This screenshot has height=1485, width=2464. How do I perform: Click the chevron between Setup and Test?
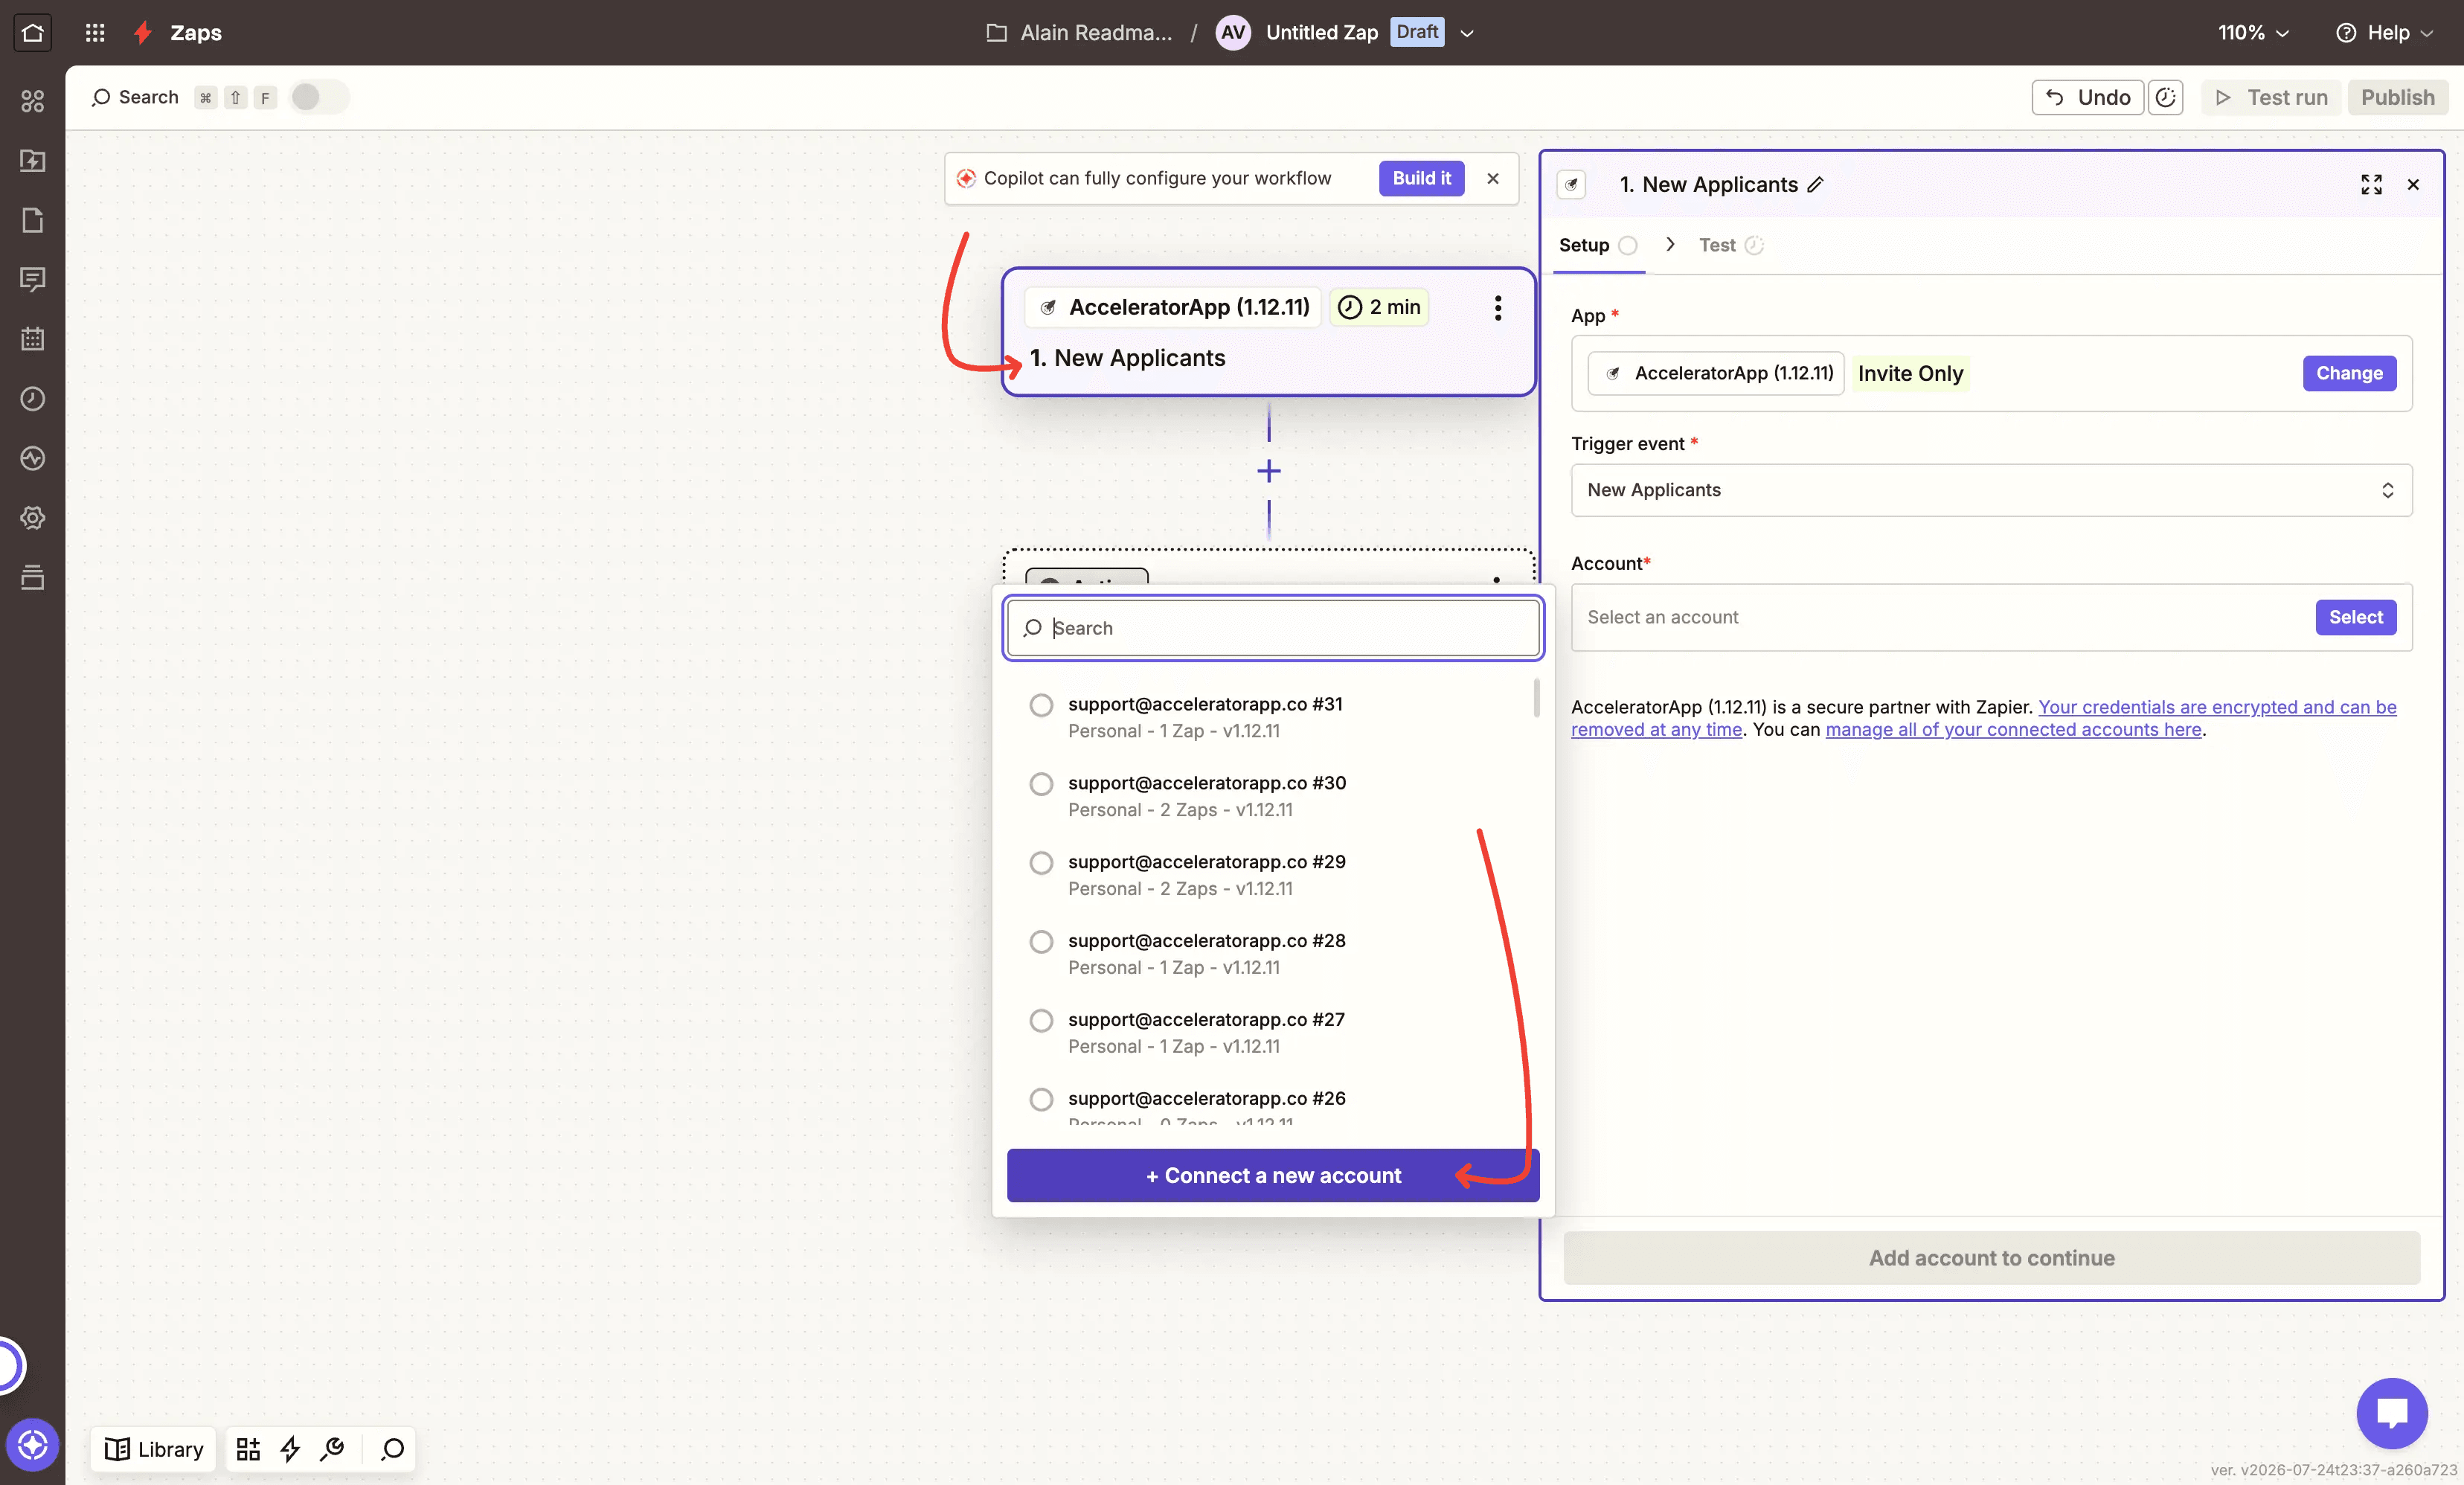(x=1670, y=244)
